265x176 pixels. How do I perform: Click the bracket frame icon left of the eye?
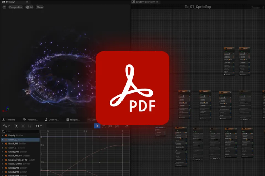click(x=30, y=126)
